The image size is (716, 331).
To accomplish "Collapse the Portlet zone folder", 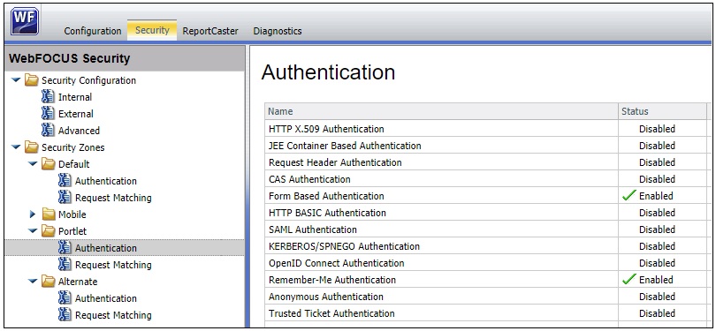I will pos(33,231).
